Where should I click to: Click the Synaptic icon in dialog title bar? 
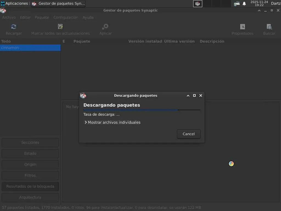(83, 95)
